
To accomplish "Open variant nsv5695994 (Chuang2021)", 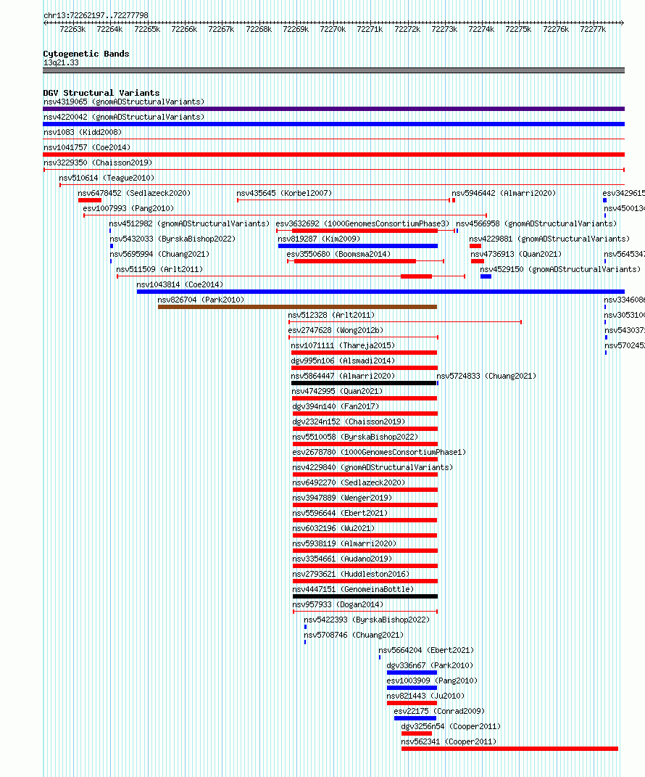I will pyautogui.click(x=159, y=254).
